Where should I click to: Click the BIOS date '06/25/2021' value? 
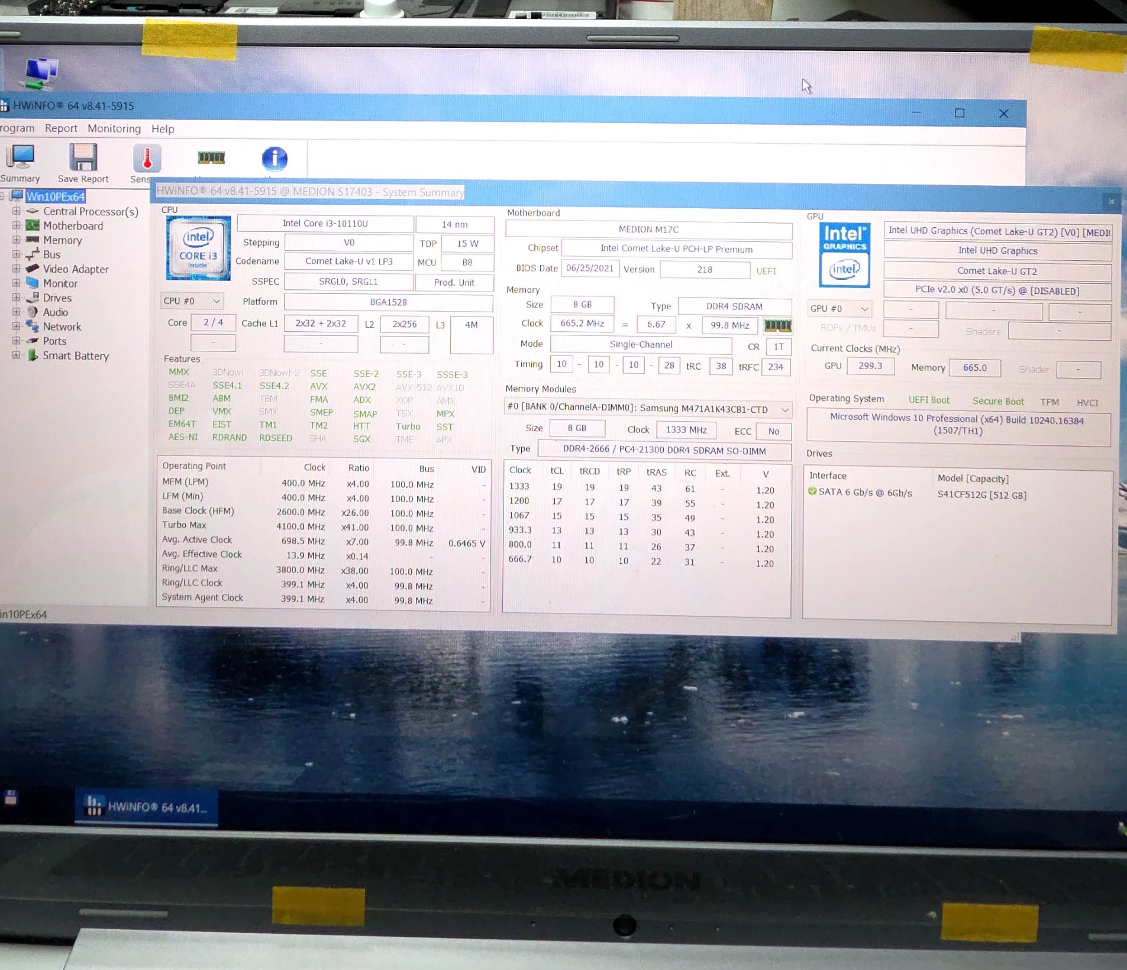[590, 268]
